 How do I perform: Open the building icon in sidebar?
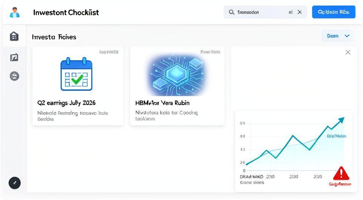14,36
